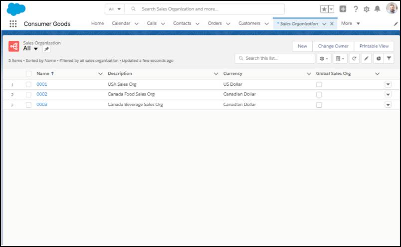Click the Salesforce cloud logo

pyautogui.click(x=16, y=9)
